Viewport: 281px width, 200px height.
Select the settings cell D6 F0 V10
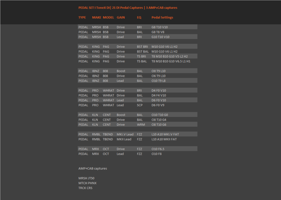tap(159, 100)
